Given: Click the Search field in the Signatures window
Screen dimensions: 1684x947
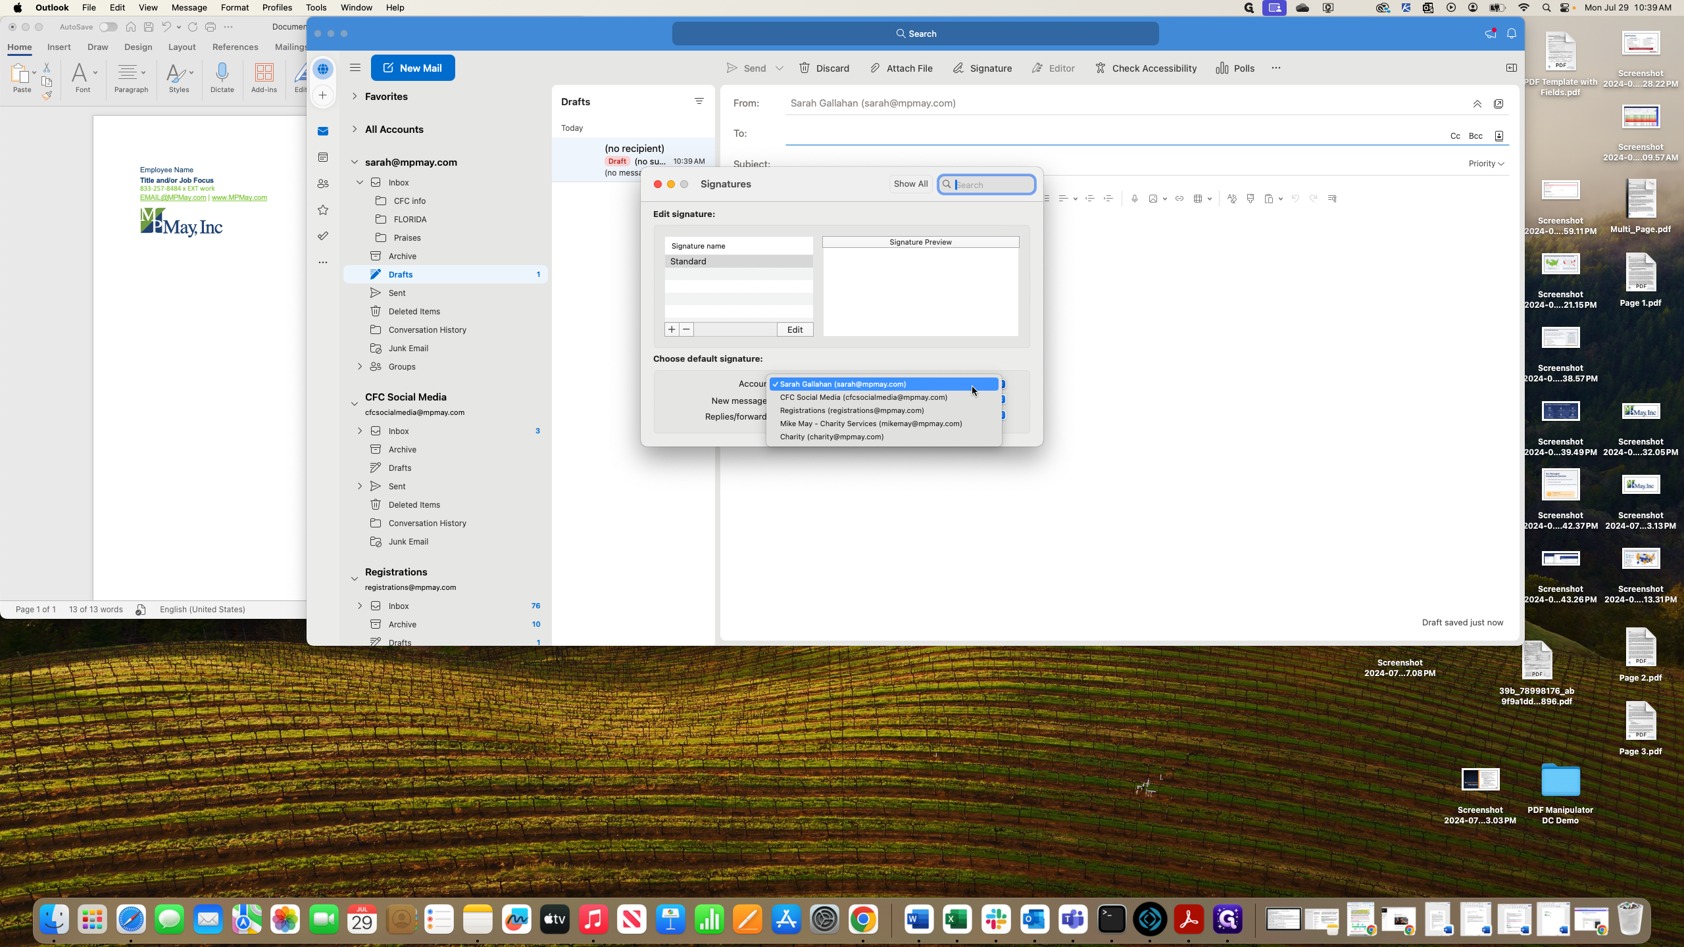Looking at the screenshot, I should point(987,185).
